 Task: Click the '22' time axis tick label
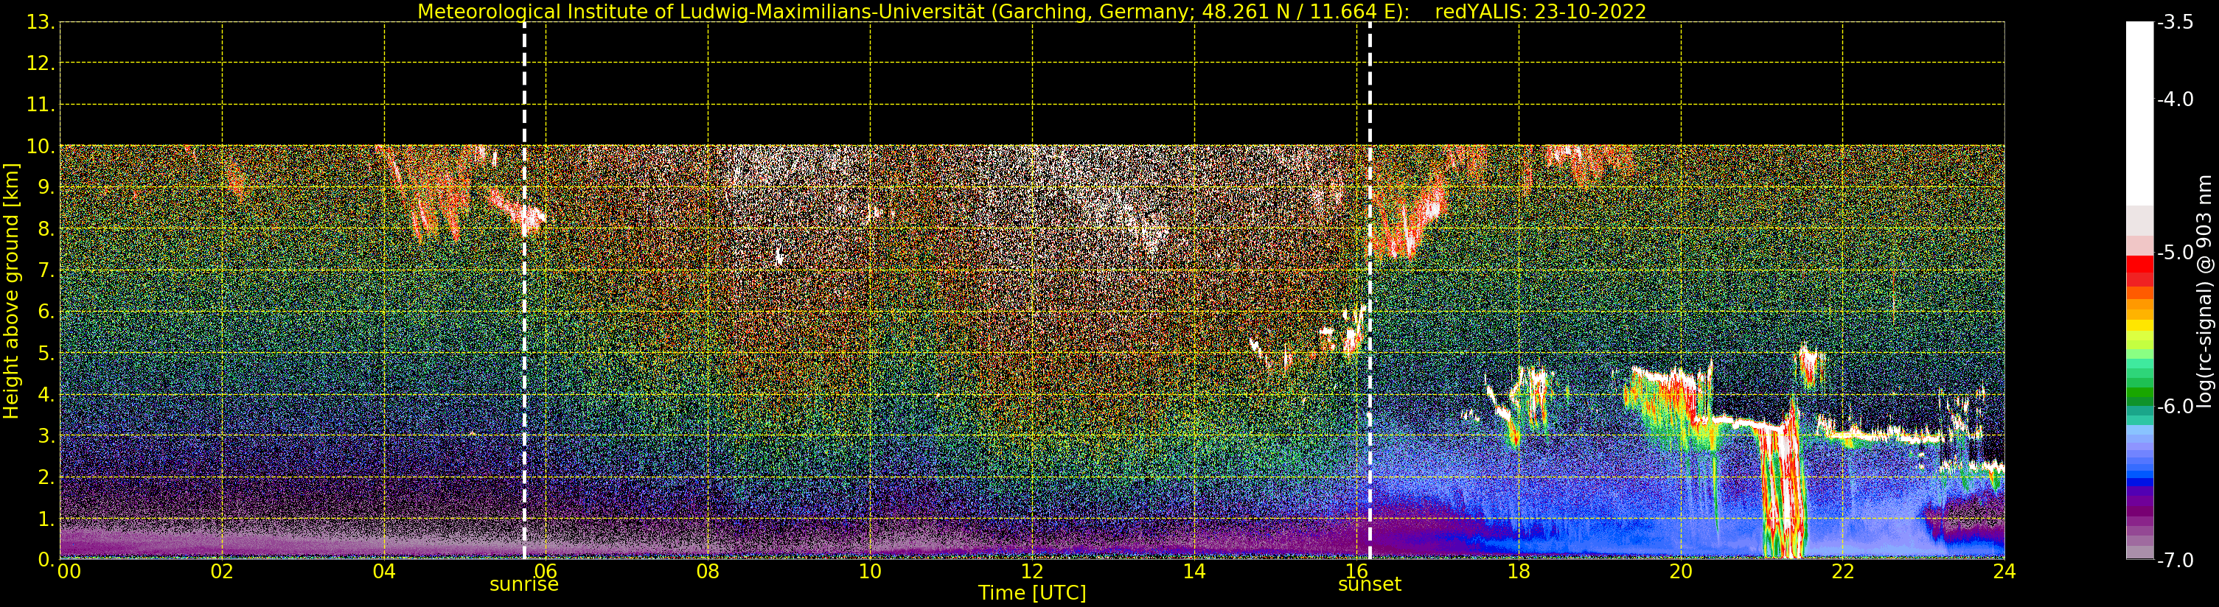pyautogui.click(x=1842, y=571)
